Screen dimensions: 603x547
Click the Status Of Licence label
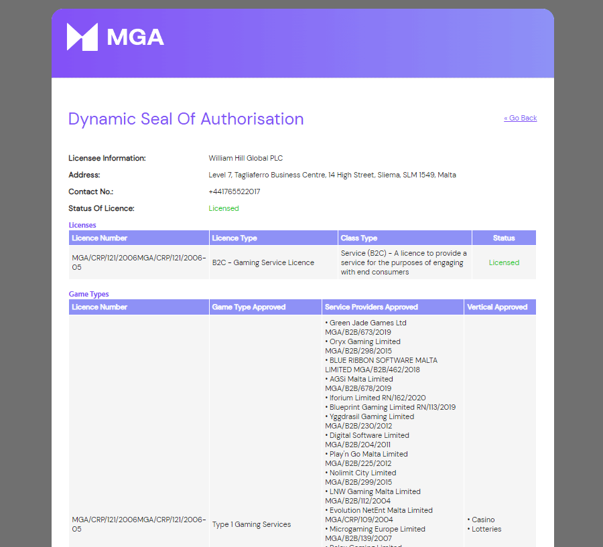pyautogui.click(x=102, y=208)
